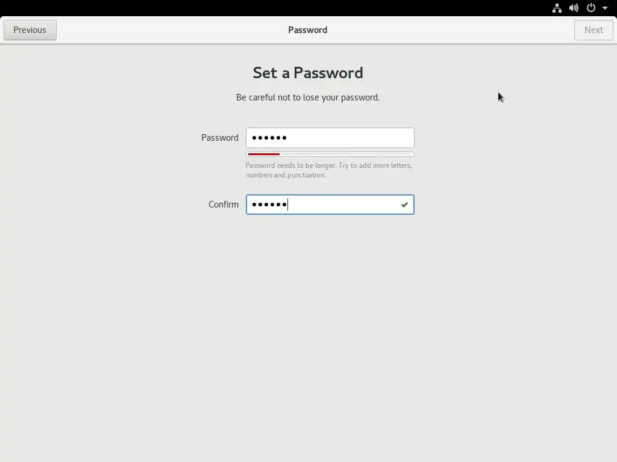This screenshot has height=462, width=617.
Task: Click the "Set a Password" heading
Action: click(308, 73)
